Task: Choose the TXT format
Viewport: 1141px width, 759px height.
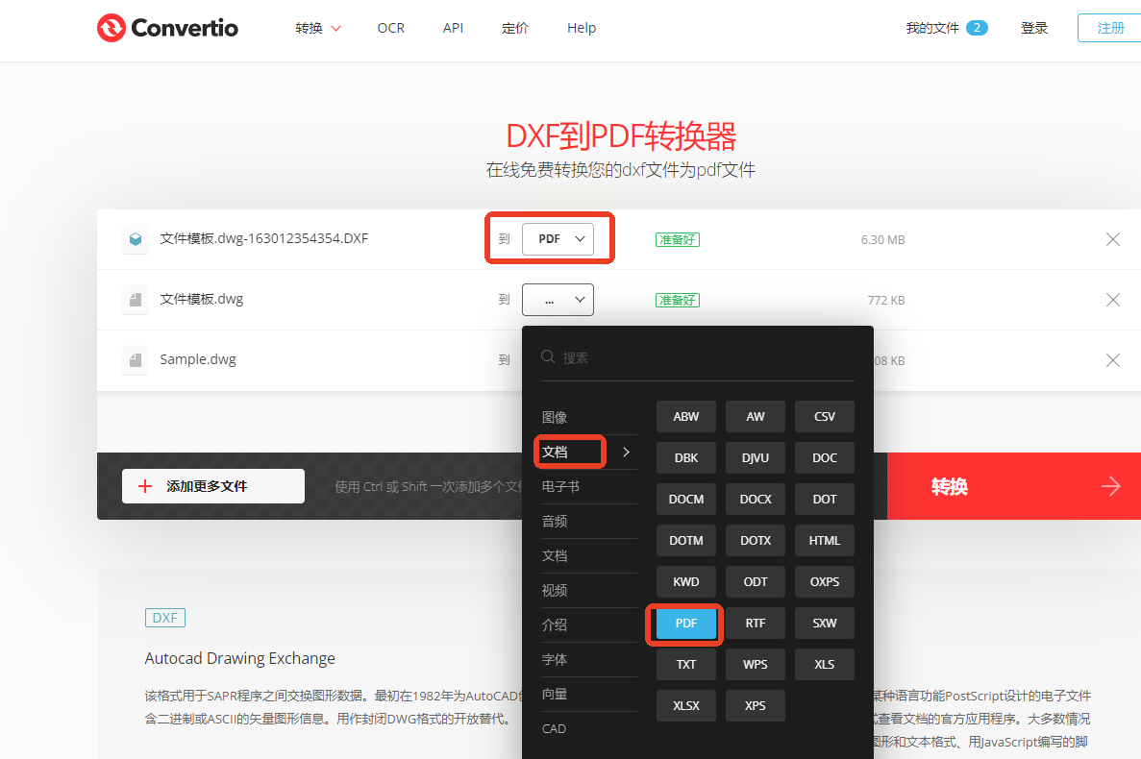Action: tap(686, 665)
